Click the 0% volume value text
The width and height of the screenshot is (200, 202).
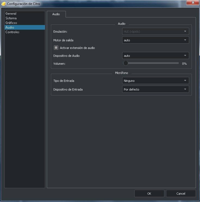[x=184, y=64]
